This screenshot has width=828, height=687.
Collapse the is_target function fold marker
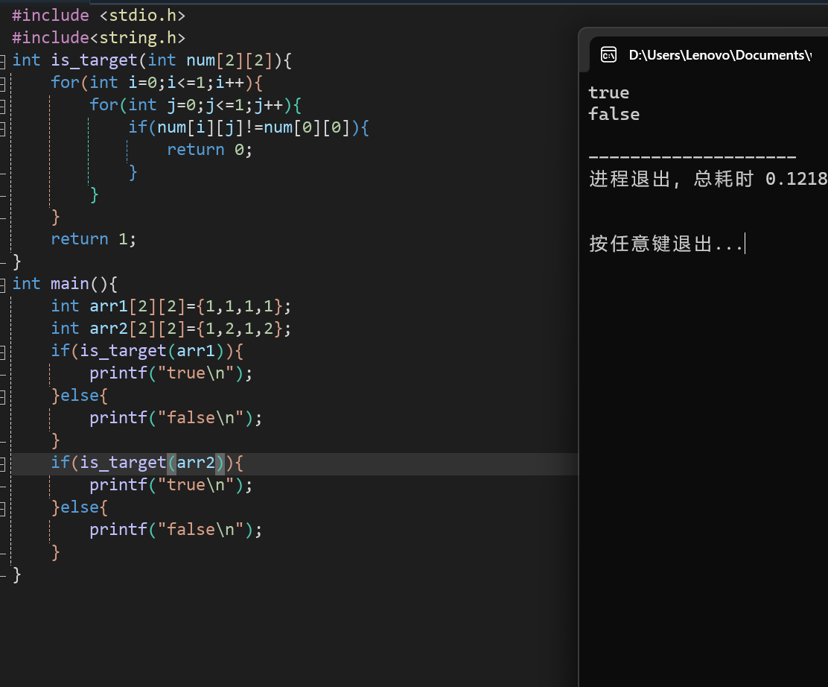pos(2,61)
